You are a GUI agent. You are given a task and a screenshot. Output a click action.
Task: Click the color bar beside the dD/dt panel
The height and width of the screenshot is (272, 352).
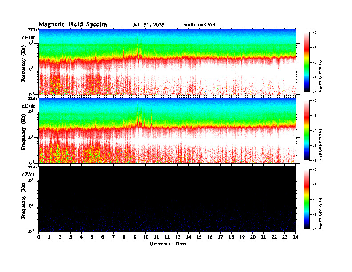tap(307, 131)
